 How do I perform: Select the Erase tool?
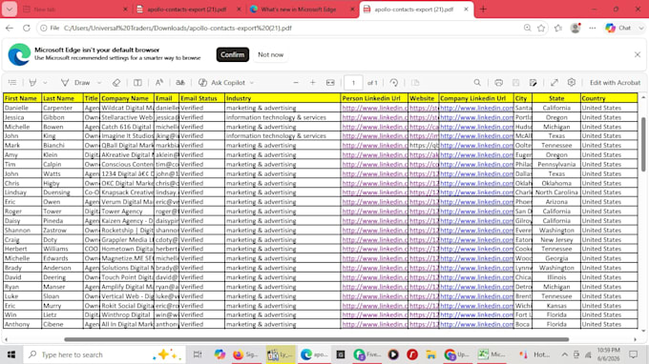tap(116, 83)
